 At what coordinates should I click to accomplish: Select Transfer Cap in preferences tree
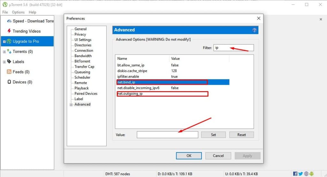click(84, 67)
